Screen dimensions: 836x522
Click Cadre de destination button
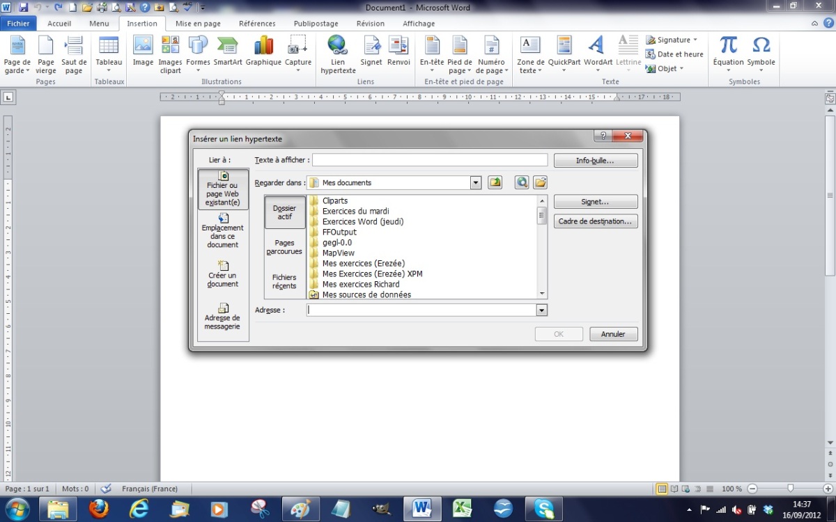pyautogui.click(x=596, y=221)
